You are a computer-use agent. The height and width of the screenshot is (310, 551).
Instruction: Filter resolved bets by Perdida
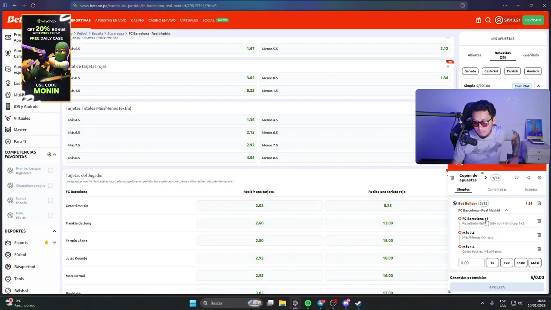512,71
